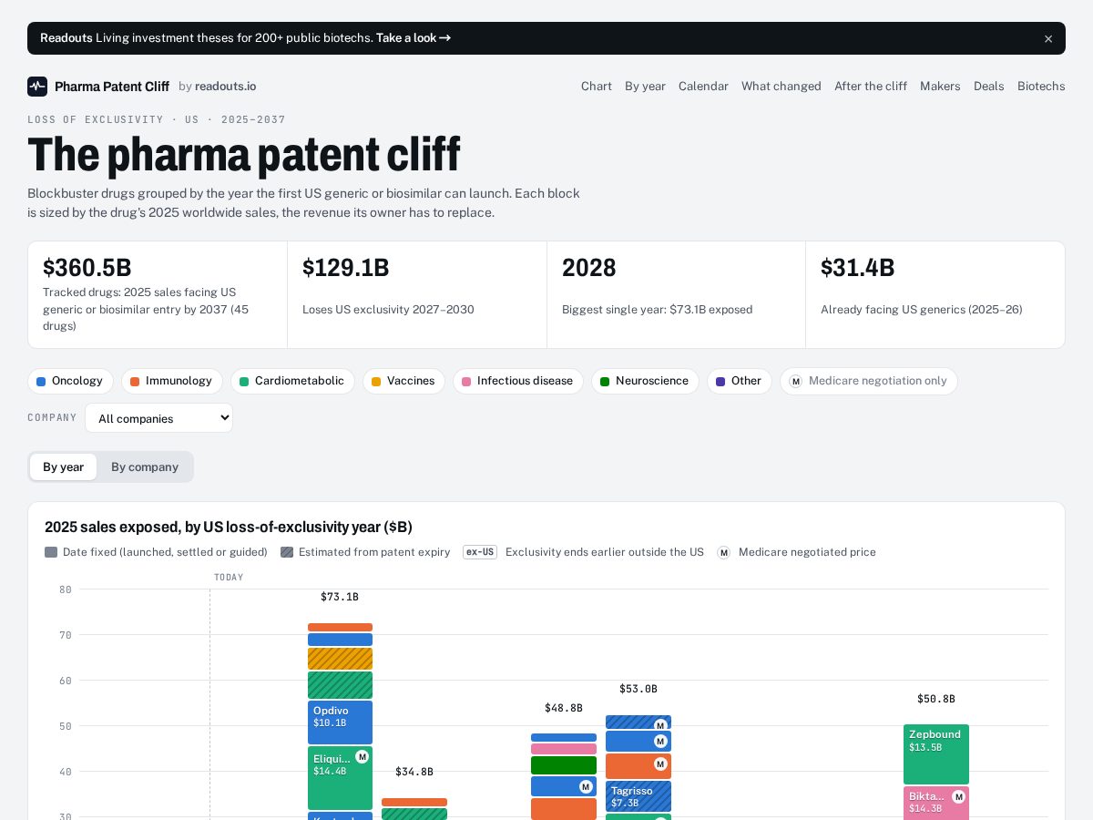Click the $48.8B column total label
The height and width of the screenshot is (820, 1093).
[564, 708]
